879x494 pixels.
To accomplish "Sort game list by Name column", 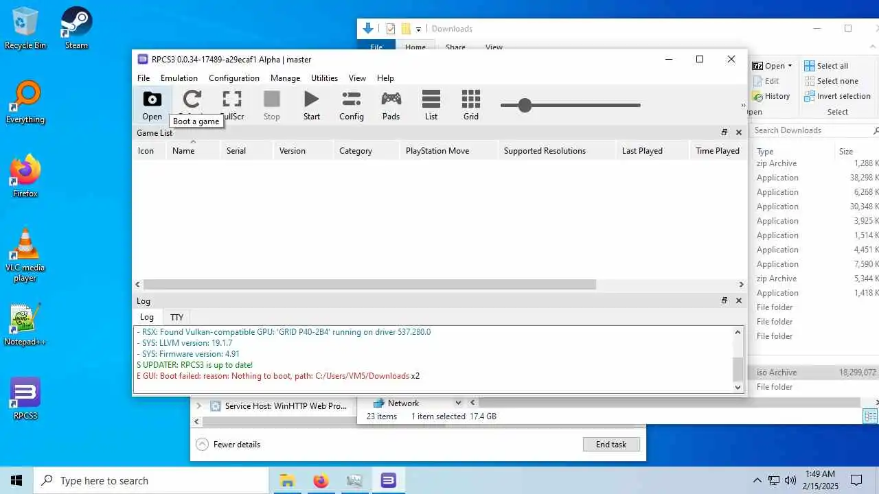I will tap(192, 151).
